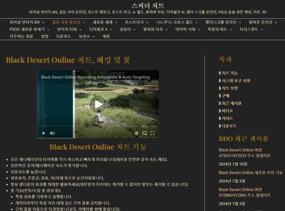Viewport: 285px width, 211px height.
Task: Open 파이널 판타지 XIV menu item
Action: tap(25, 22)
